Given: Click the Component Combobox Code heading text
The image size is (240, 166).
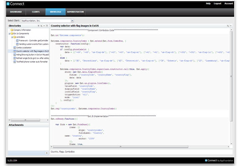Looking at the screenshot, I should pyautogui.click(x=101, y=30).
